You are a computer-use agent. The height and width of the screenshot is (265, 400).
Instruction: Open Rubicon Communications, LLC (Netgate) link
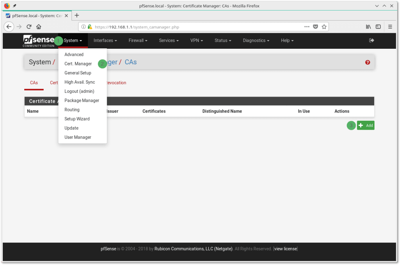(x=193, y=249)
